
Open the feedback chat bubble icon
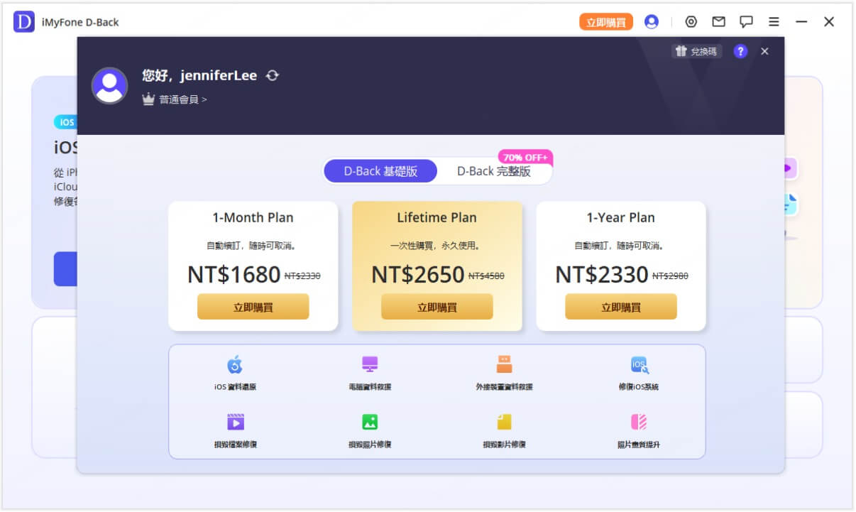click(x=746, y=22)
